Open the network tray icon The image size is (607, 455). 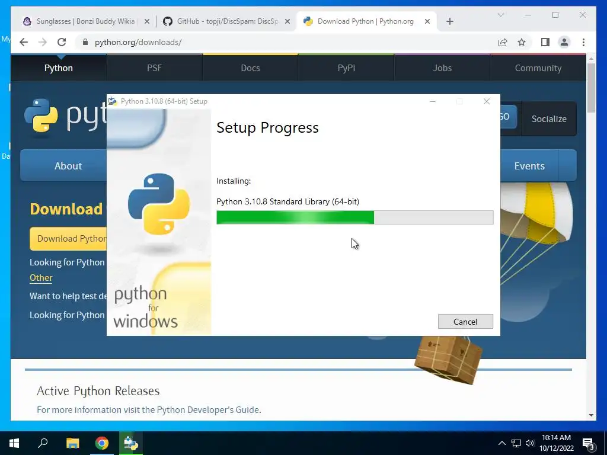[516, 443]
